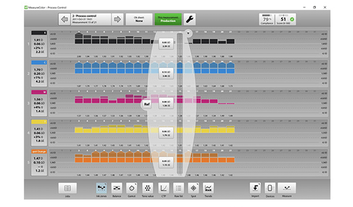Screen dimensions: 353x207
Task: Open the Tone value view
Action: pyautogui.click(x=148, y=188)
